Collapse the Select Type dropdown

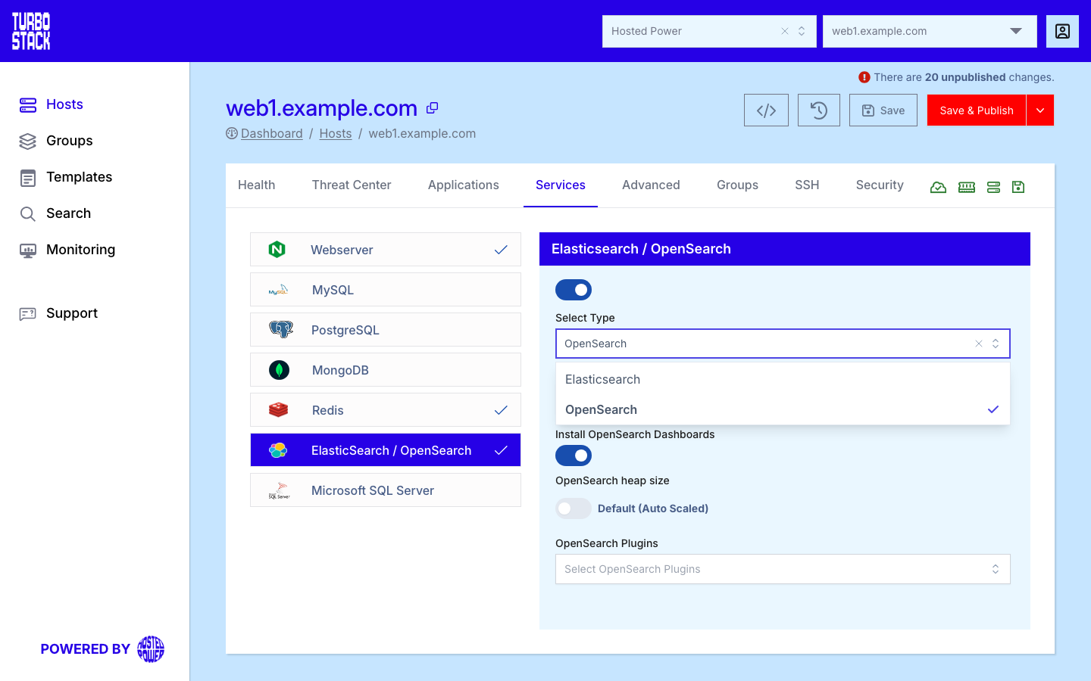[x=996, y=344]
